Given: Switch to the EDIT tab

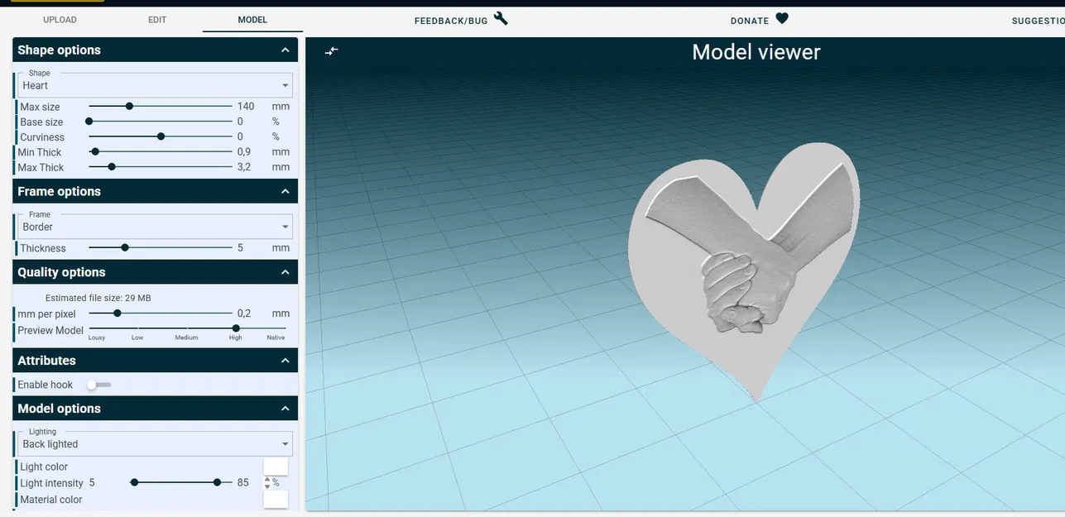Looking at the screenshot, I should point(157,18).
